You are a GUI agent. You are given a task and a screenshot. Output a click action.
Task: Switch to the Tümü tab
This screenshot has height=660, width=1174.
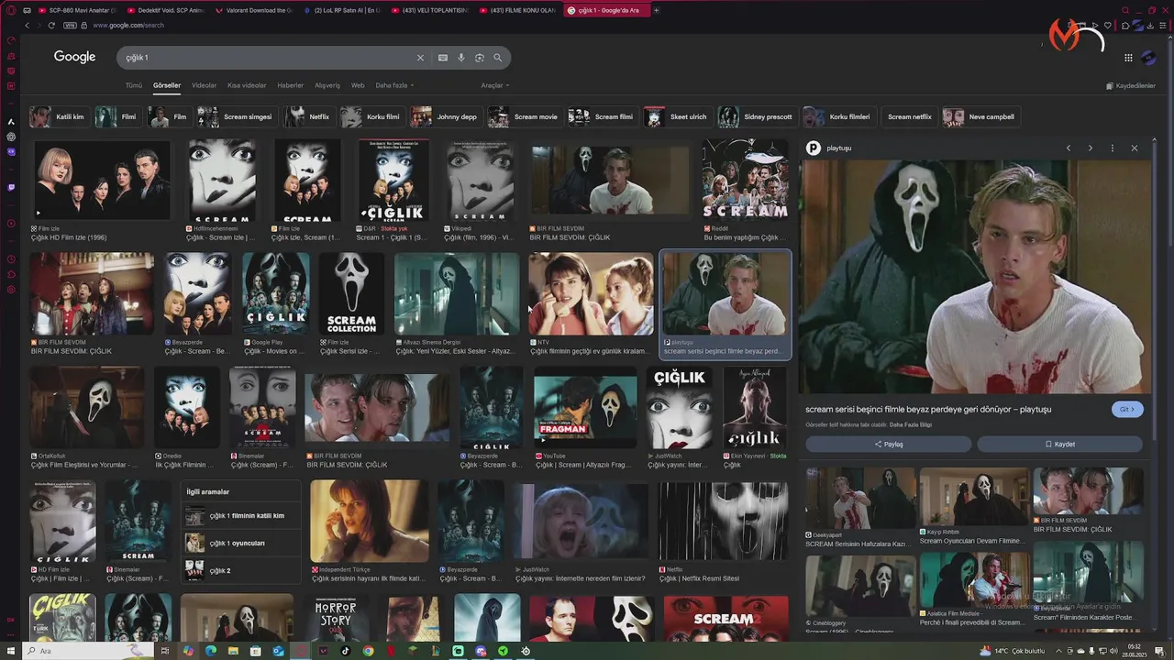click(134, 85)
